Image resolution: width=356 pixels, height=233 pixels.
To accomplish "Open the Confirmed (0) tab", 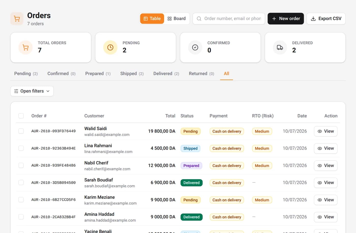I will pos(62,74).
